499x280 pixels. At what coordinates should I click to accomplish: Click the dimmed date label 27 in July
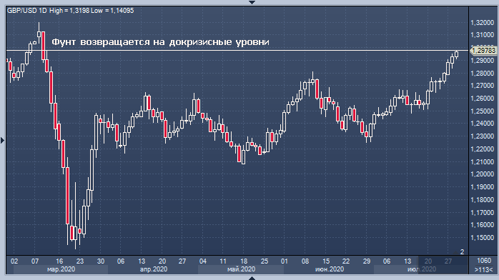click(448, 261)
